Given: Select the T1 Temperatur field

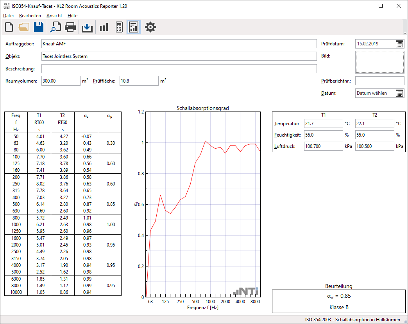Looking at the screenshot, I should coord(323,124).
